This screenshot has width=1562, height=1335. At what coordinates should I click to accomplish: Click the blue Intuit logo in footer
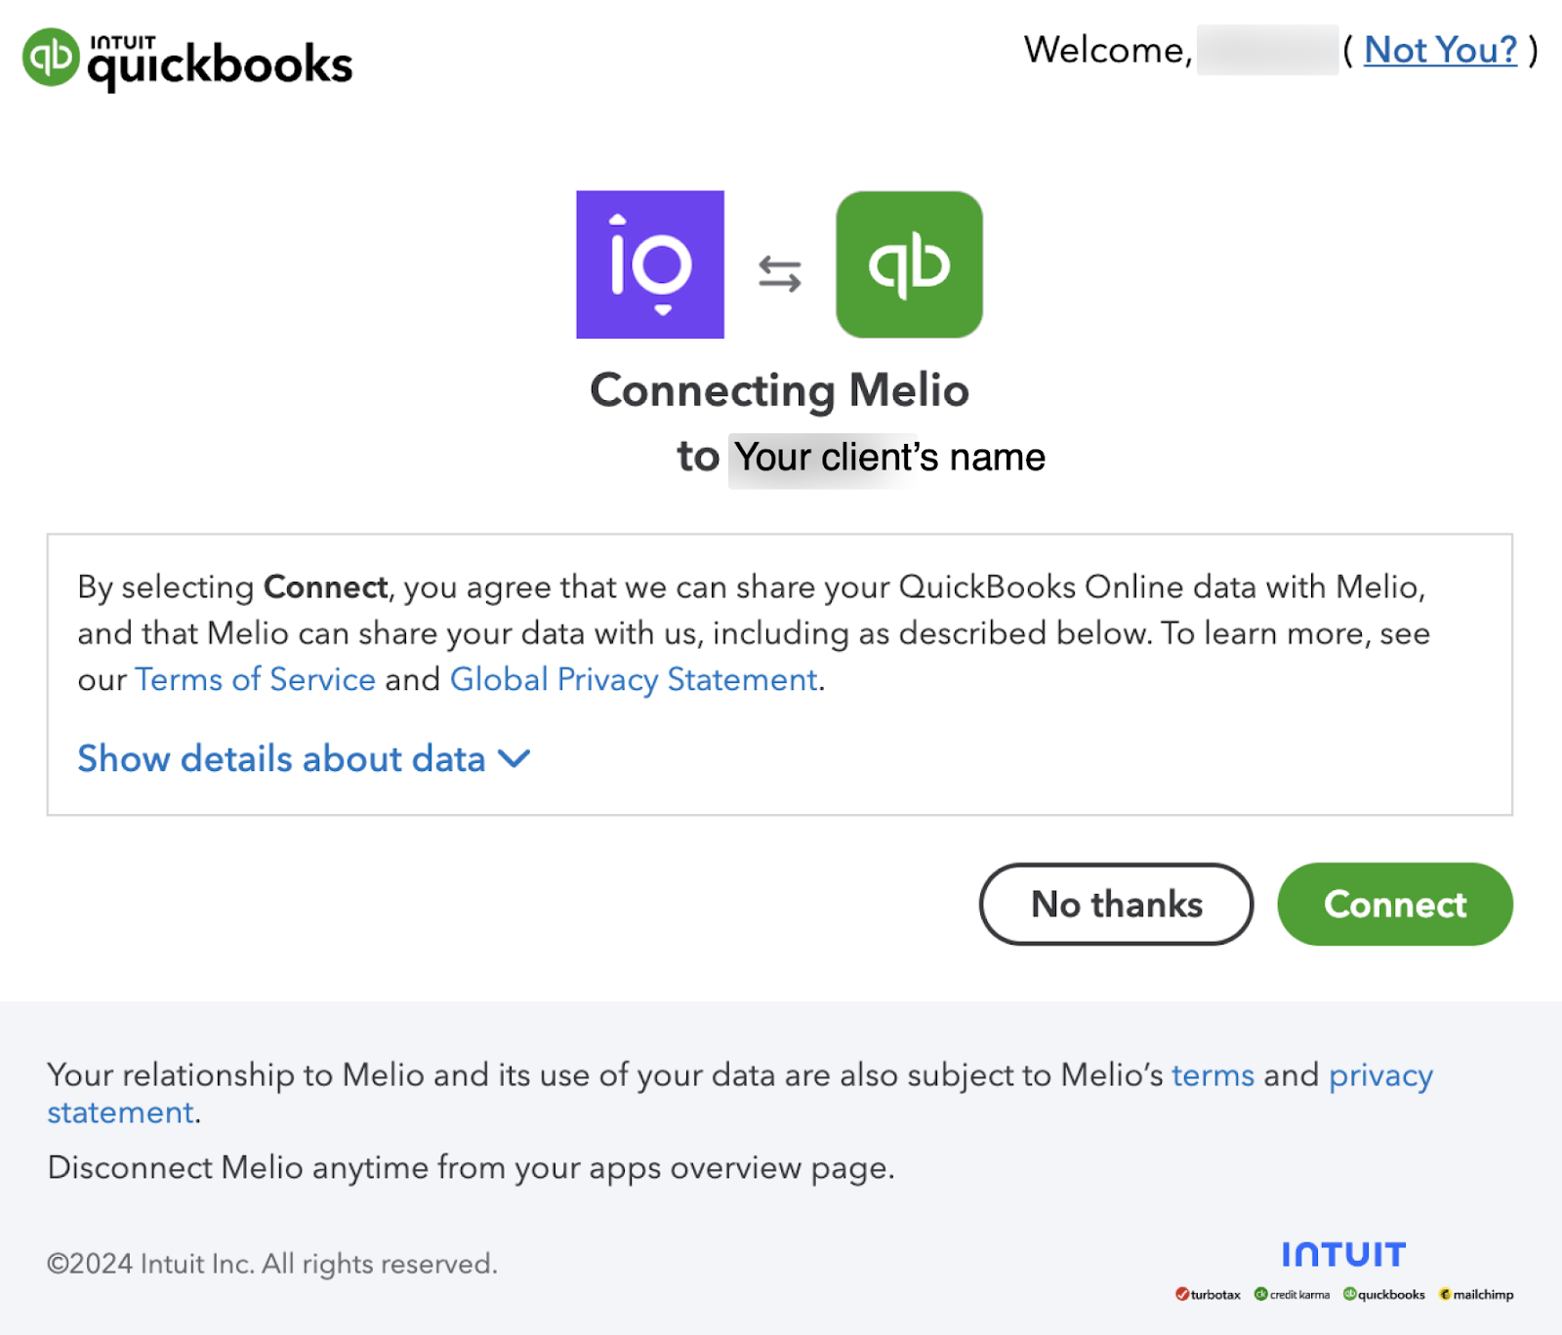[x=1343, y=1254]
